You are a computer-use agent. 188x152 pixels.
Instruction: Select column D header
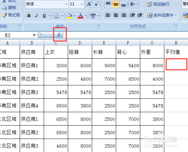80,43
